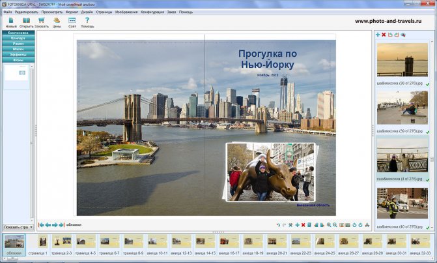The width and height of the screenshot is (437, 263).
Task: Expand the Показать стра dropdown
Action: click(18, 227)
